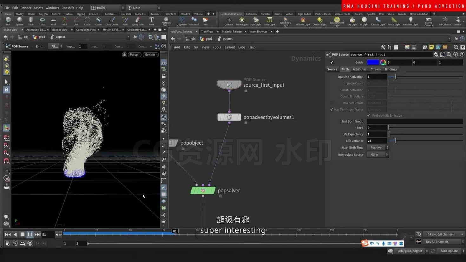Create a Sky Light
This screenshot has height=262, width=466.
pos(352,21)
